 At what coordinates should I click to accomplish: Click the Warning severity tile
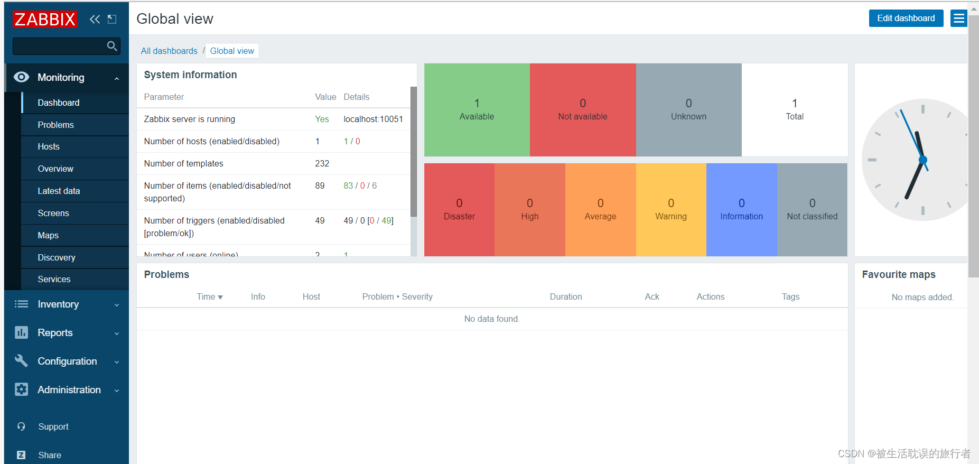pyautogui.click(x=671, y=210)
